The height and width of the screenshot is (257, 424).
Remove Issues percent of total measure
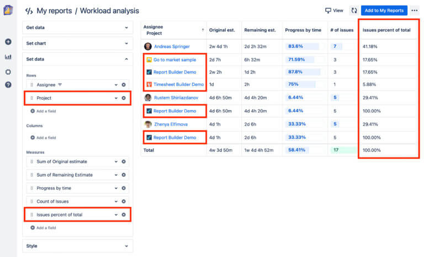tap(124, 215)
